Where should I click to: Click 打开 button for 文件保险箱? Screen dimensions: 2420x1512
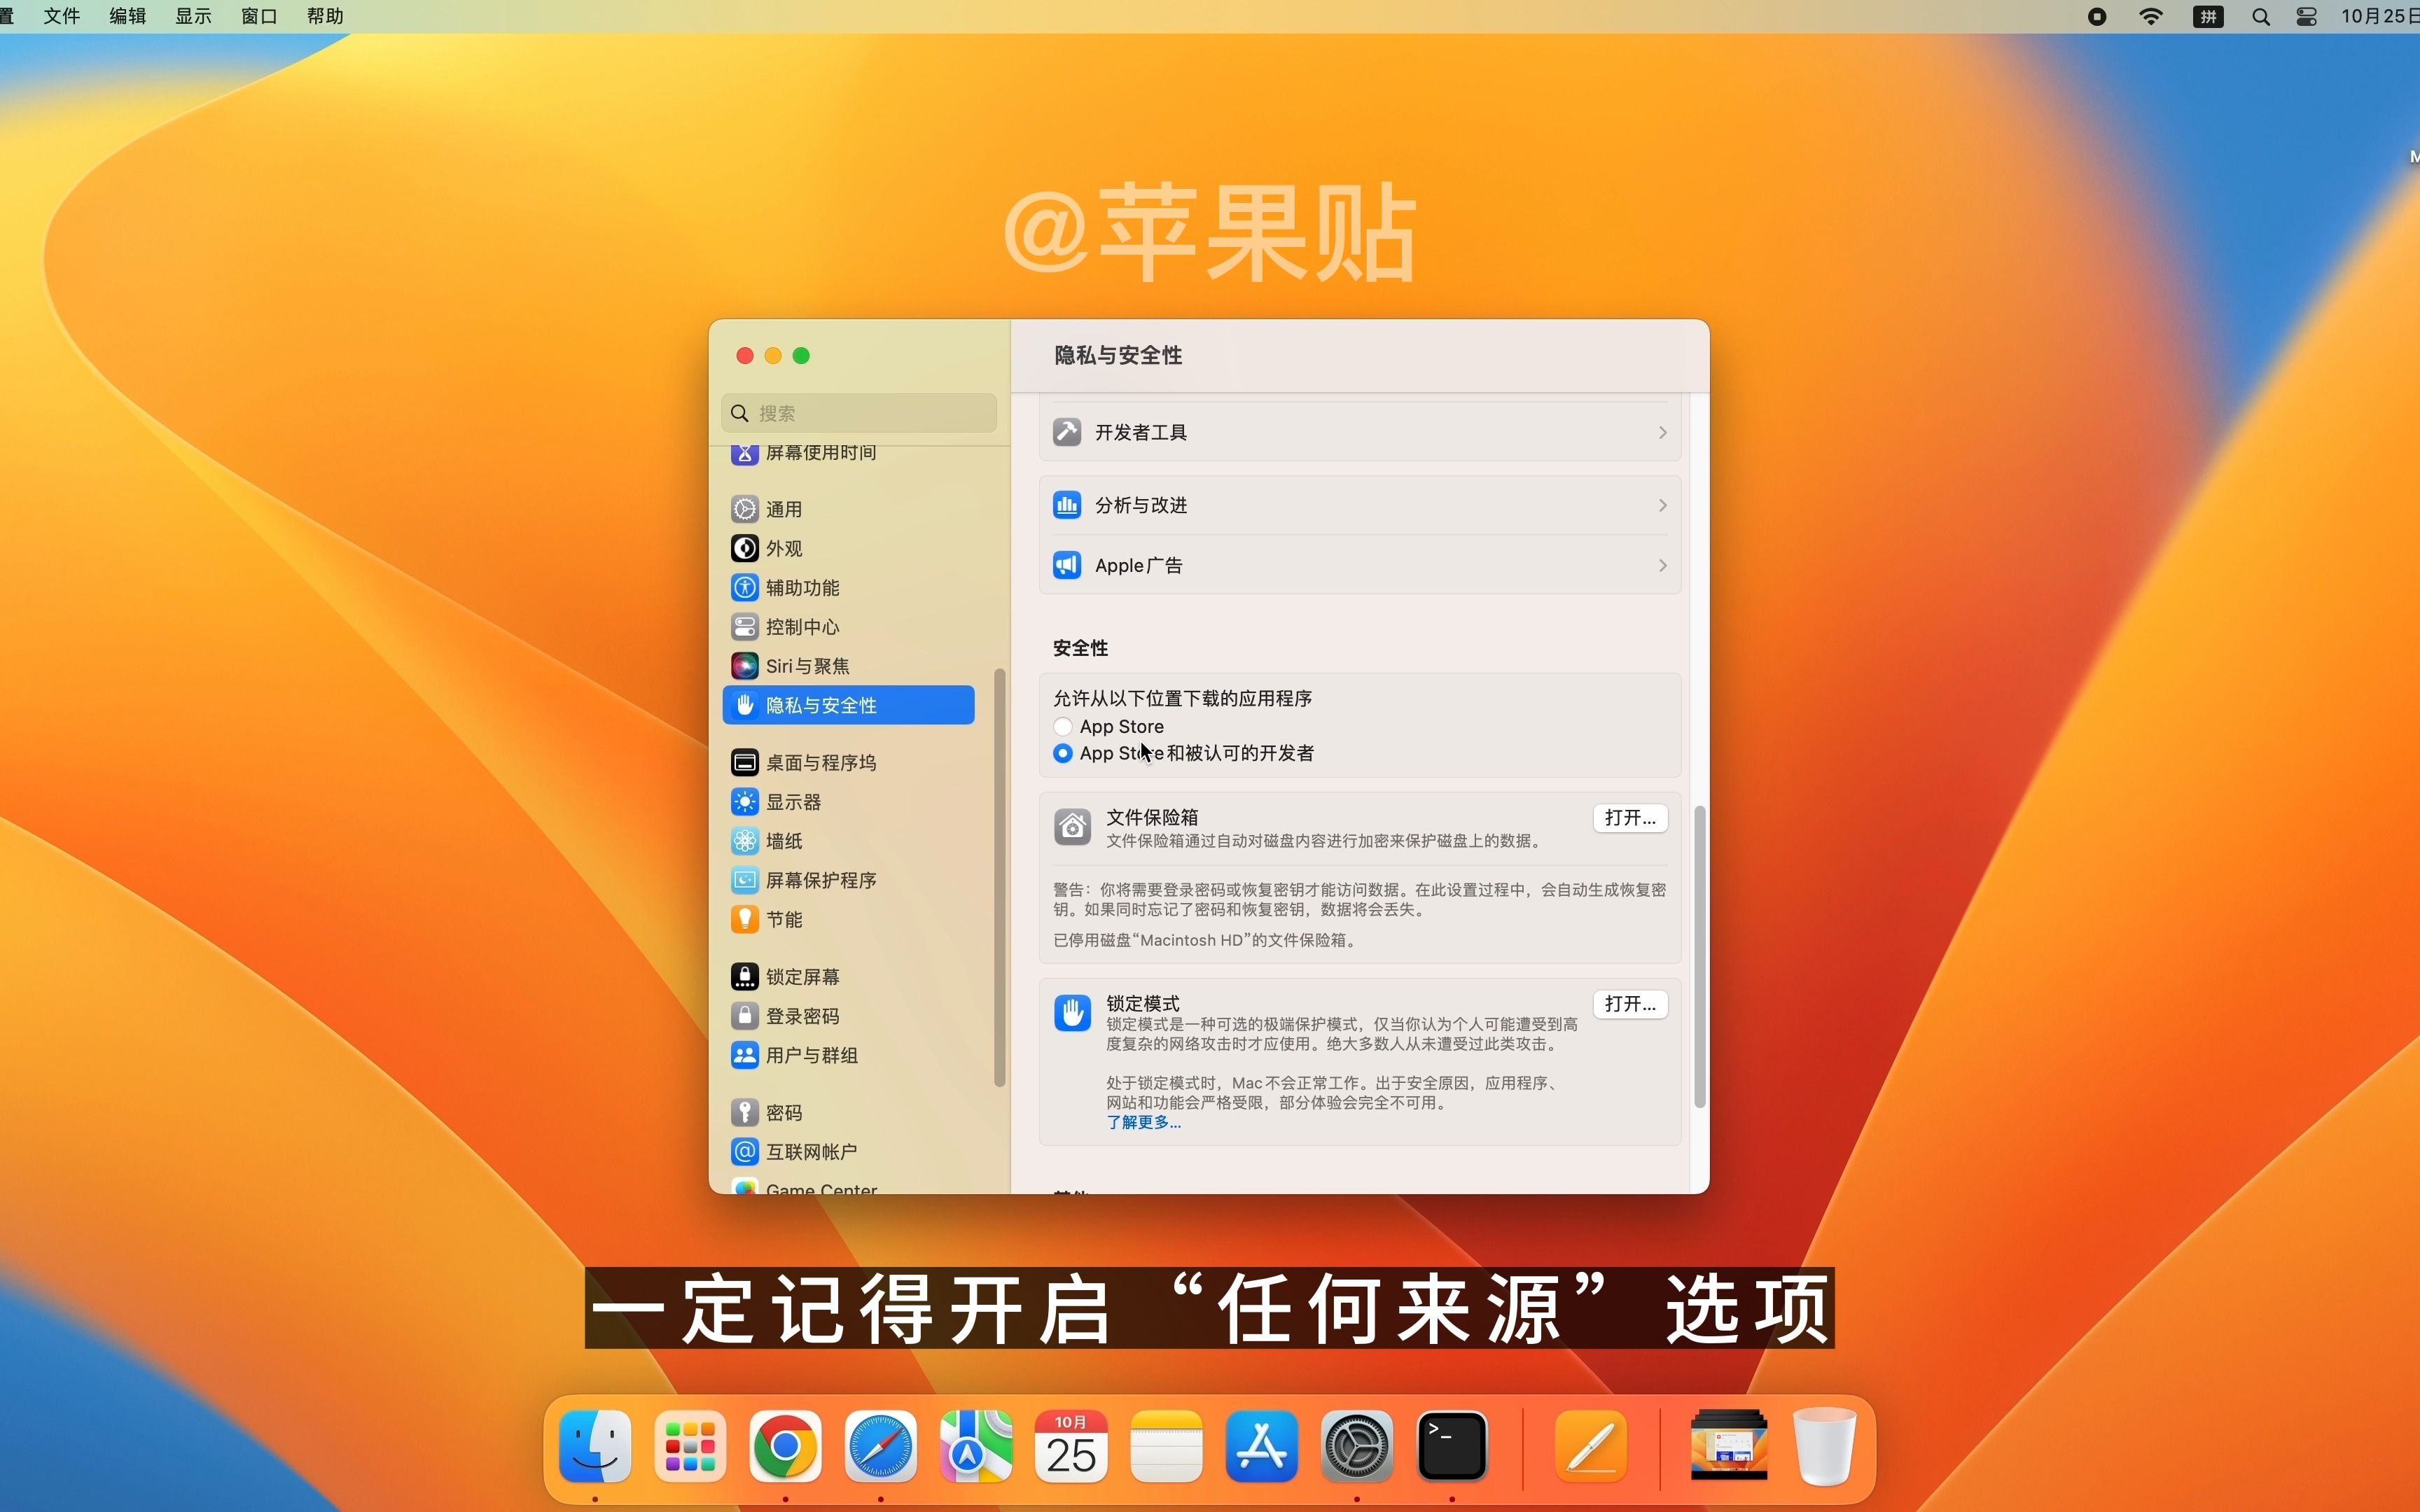[x=1630, y=818]
